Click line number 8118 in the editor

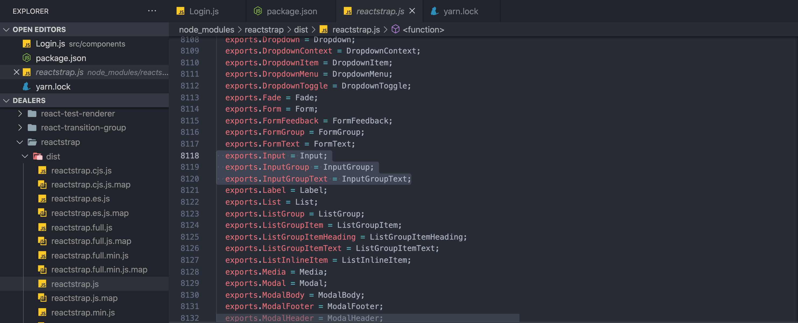coord(190,156)
